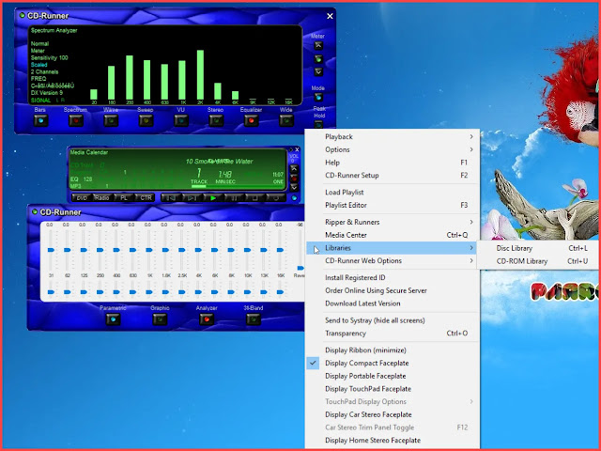601x451 pixels.
Task: Click Order Online Using Secure Server
Action: tap(393, 290)
